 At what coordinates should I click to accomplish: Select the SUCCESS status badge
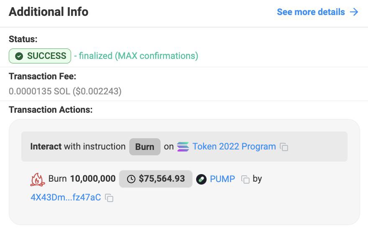[x=40, y=56]
